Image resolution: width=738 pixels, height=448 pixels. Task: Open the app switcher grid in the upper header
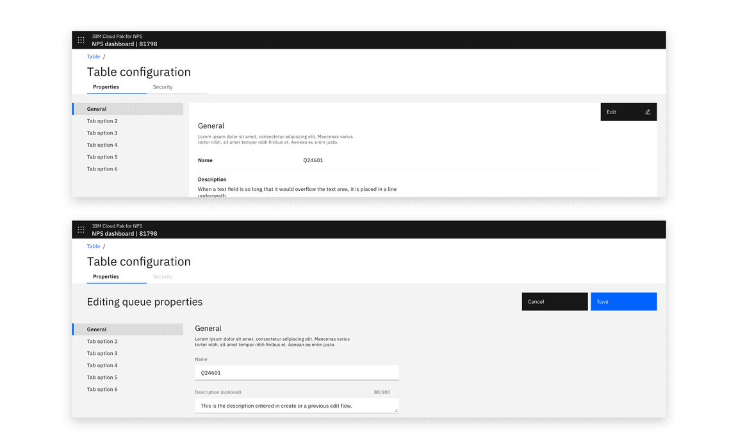81,40
